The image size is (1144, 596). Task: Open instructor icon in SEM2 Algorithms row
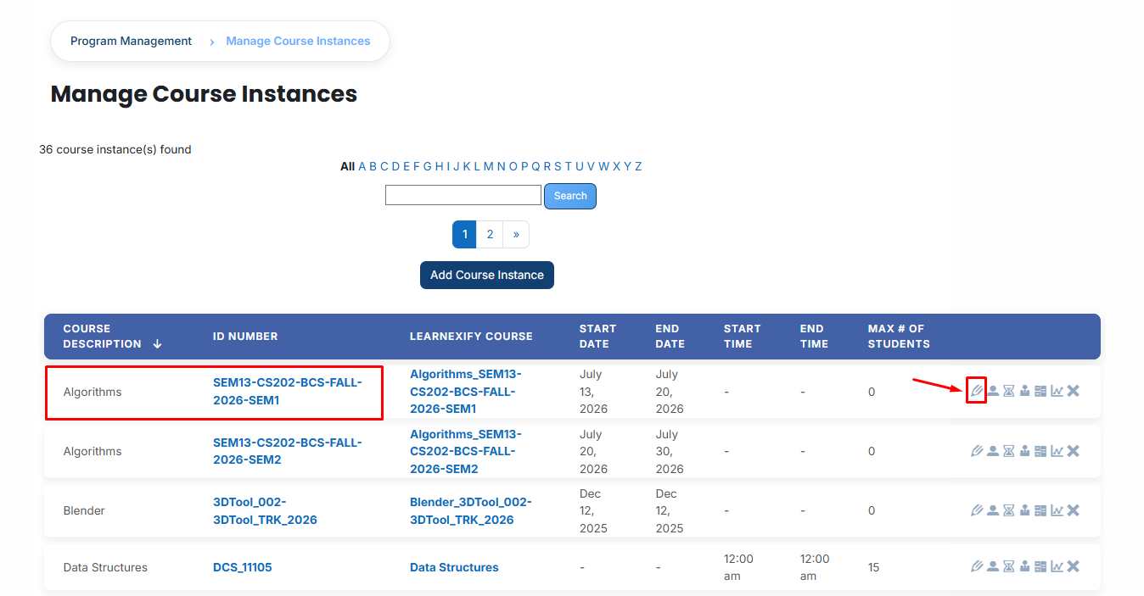pos(1025,451)
